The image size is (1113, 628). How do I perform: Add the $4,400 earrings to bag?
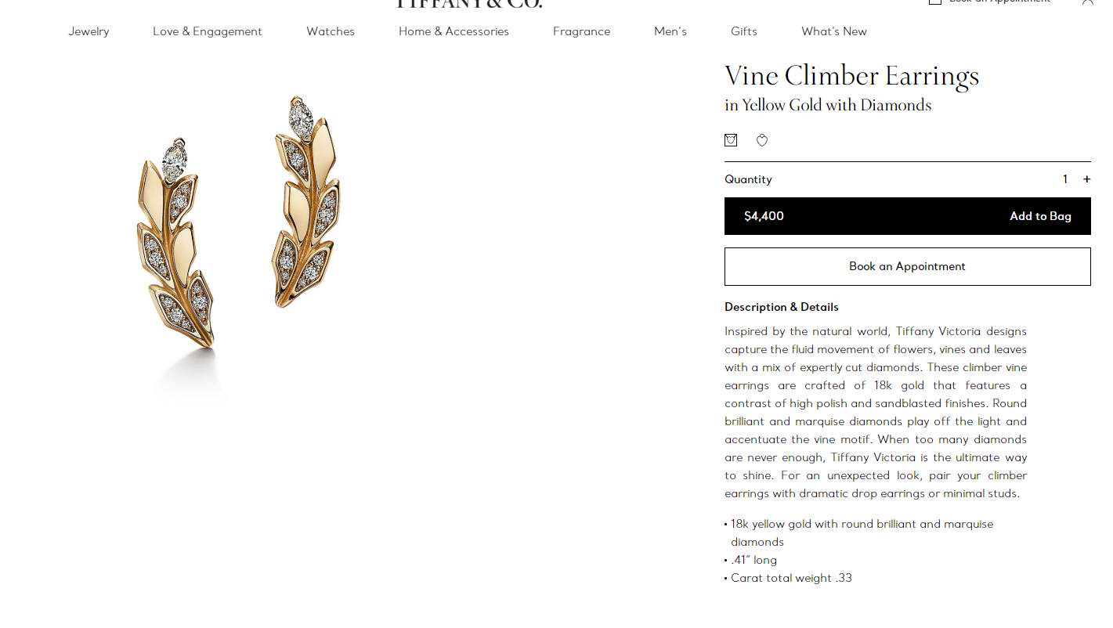[x=907, y=216]
